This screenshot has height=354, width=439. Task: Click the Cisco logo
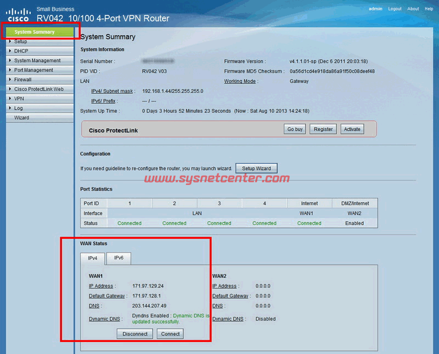coord(18,15)
